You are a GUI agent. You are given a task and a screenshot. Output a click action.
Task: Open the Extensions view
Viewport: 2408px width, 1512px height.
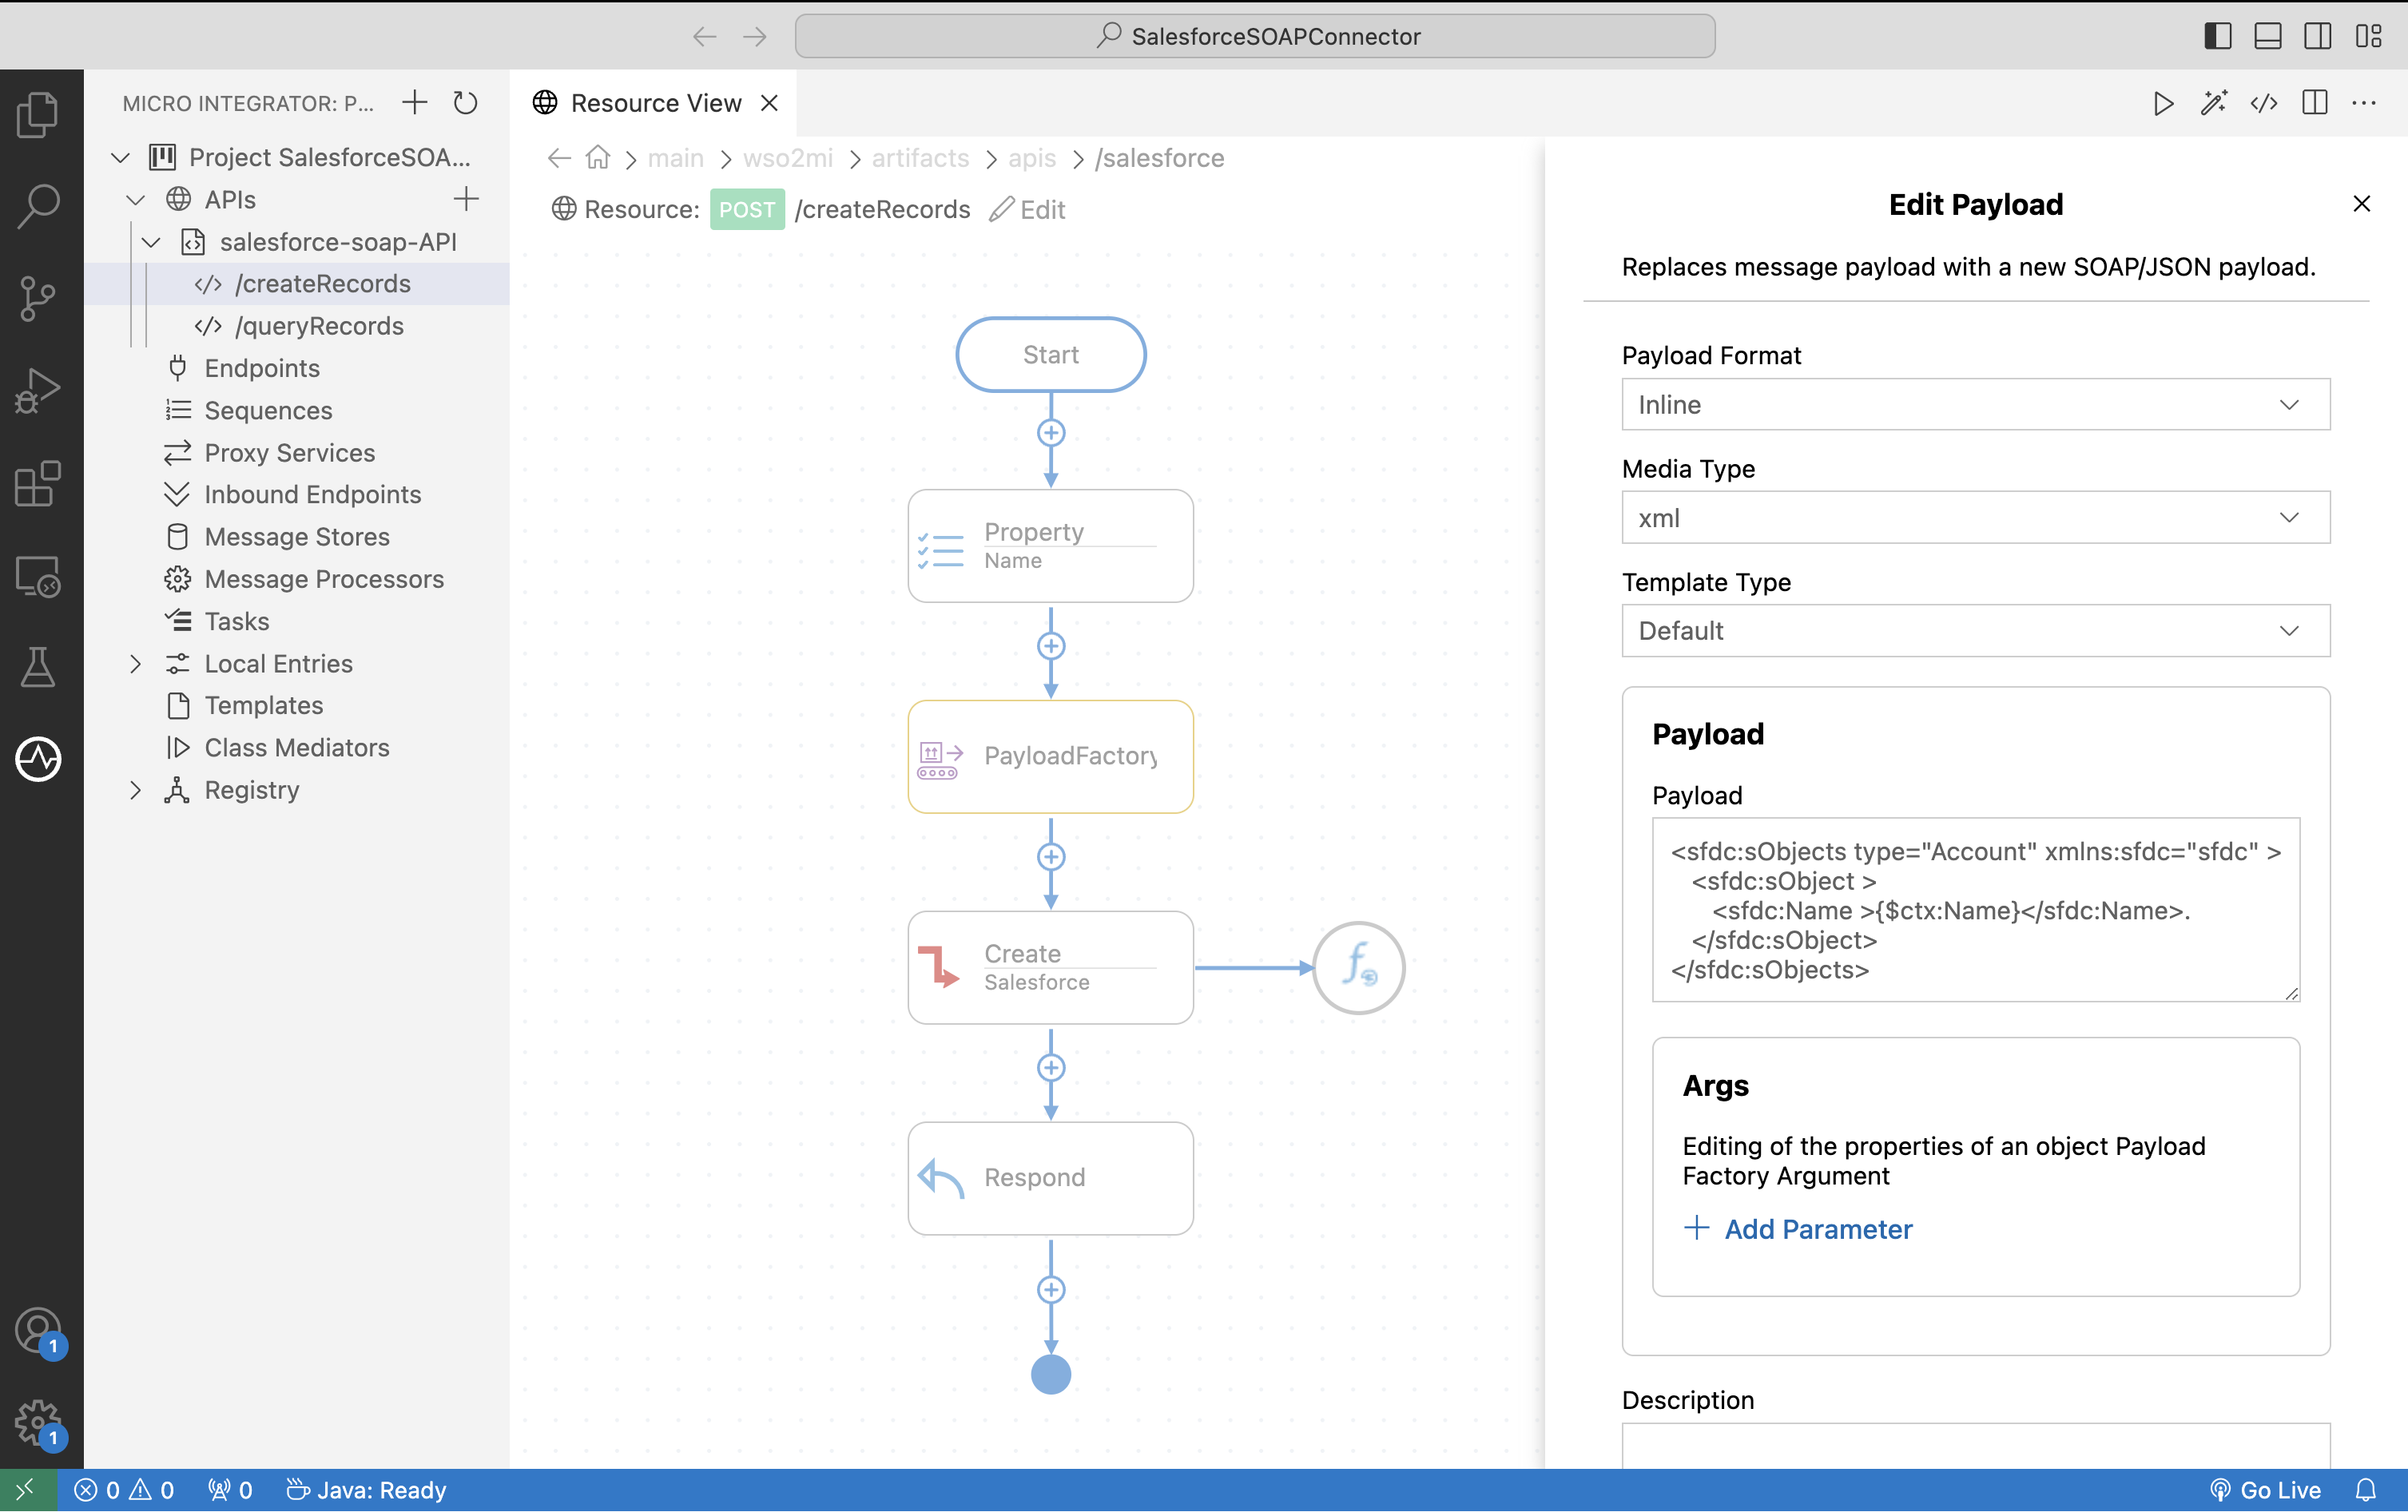click(x=38, y=483)
